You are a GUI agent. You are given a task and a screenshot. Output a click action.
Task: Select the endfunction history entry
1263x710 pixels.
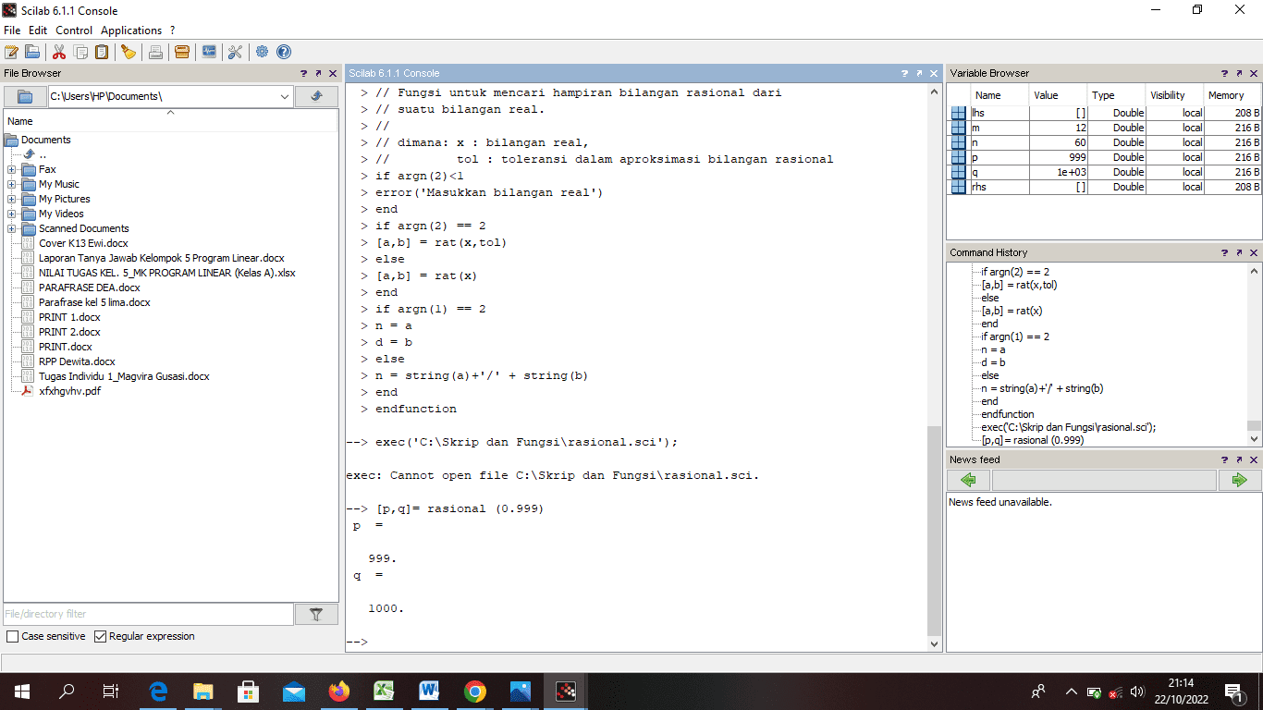coord(1008,414)
